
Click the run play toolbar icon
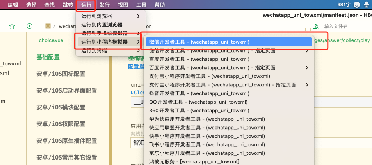click(30, 26)
